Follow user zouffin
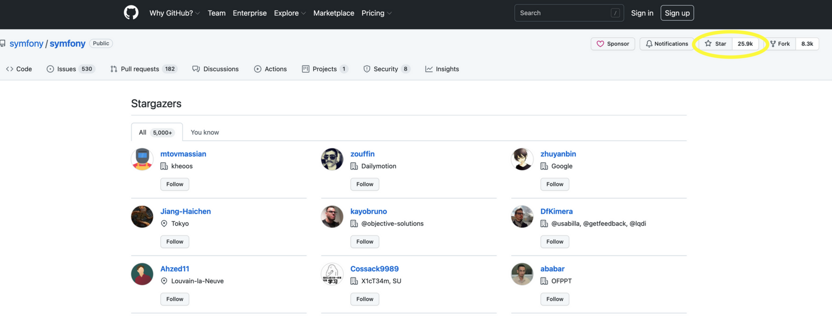 pyautogui.click(x=365, y=184)
